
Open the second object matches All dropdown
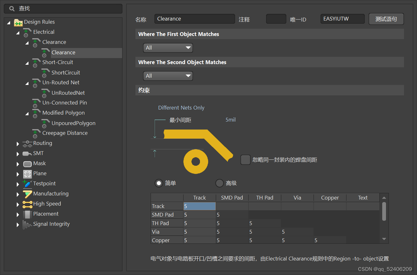168,76
